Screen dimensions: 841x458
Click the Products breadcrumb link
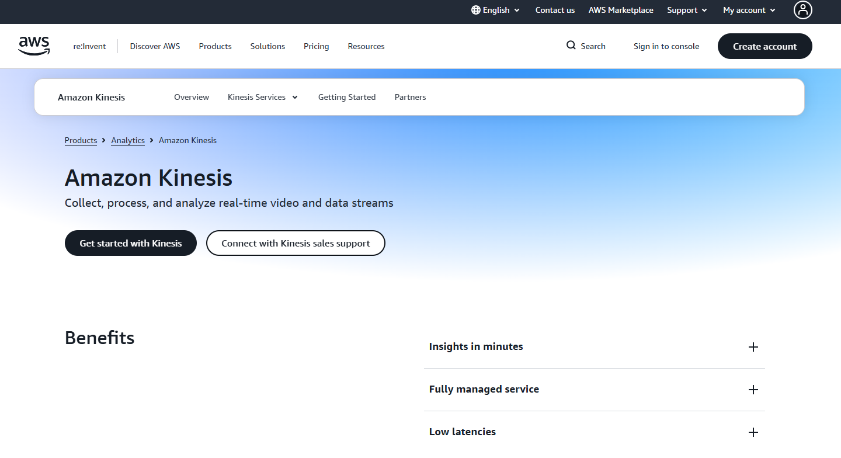point(81,140)
